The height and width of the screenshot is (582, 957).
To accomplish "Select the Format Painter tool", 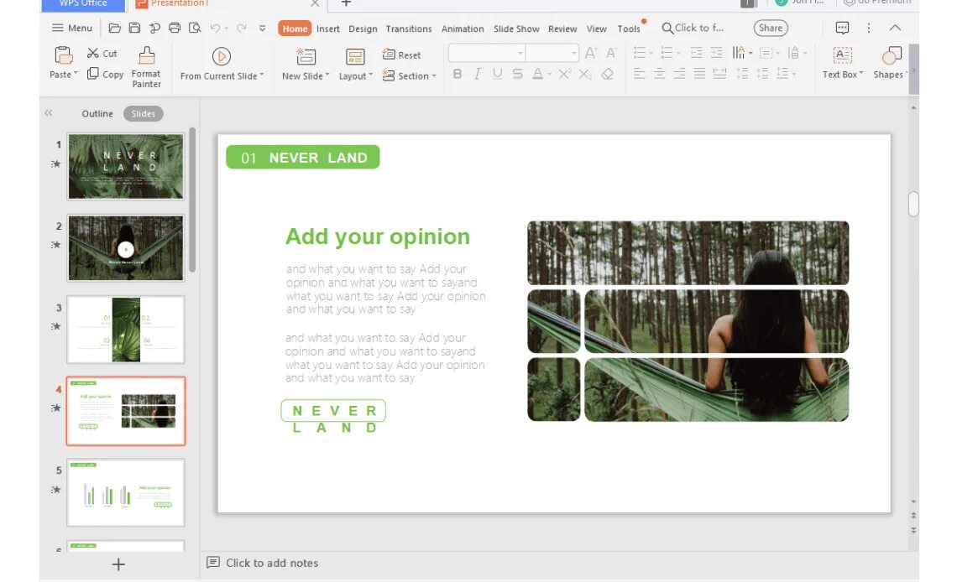I will pyautogui.click(x=146, y=67).
